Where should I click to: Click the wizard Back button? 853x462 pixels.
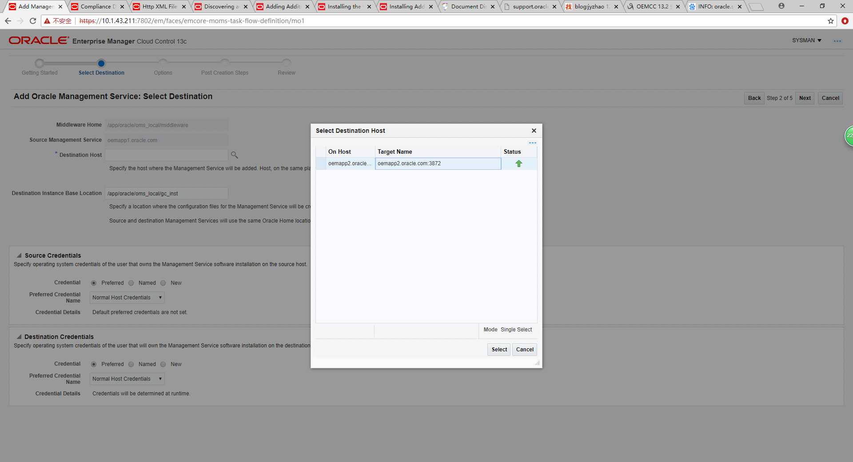[754, 98]
